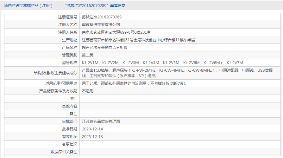Screen dimensions: 283x158
Task: Select the value 不适用
Action: [x=88, y=91]
